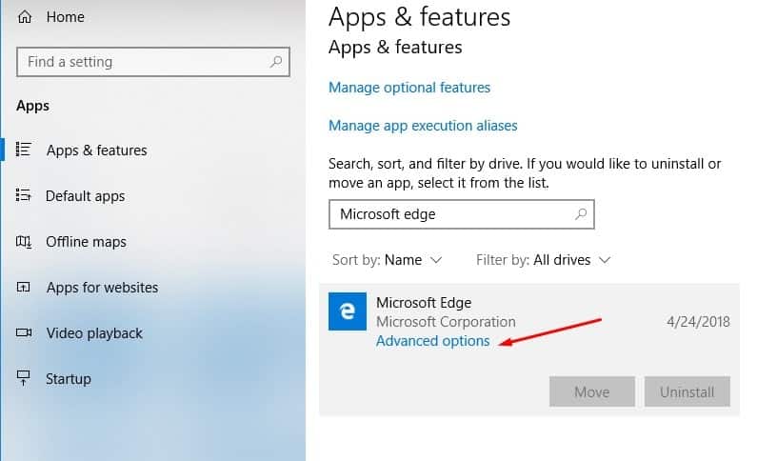
Task: Click the Offline maps icon
Action: [25, 242]
